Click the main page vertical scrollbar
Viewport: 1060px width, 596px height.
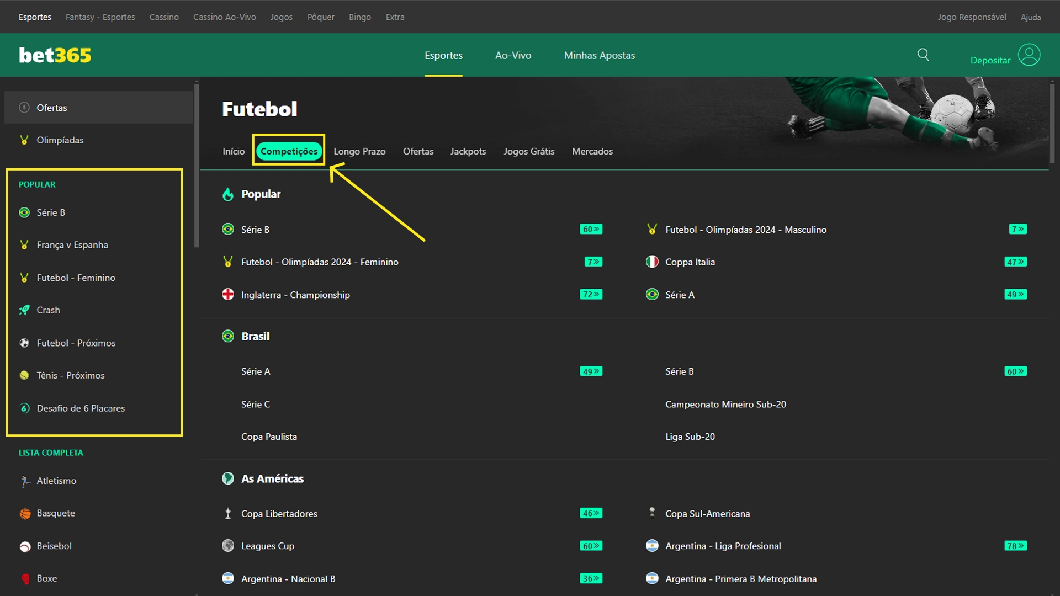click(1052, 123)
